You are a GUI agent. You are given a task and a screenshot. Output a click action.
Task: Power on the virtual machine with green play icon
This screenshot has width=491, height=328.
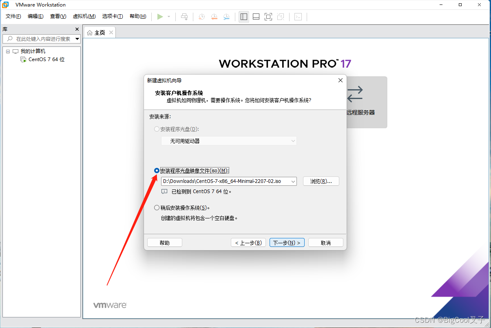point(161,17)
